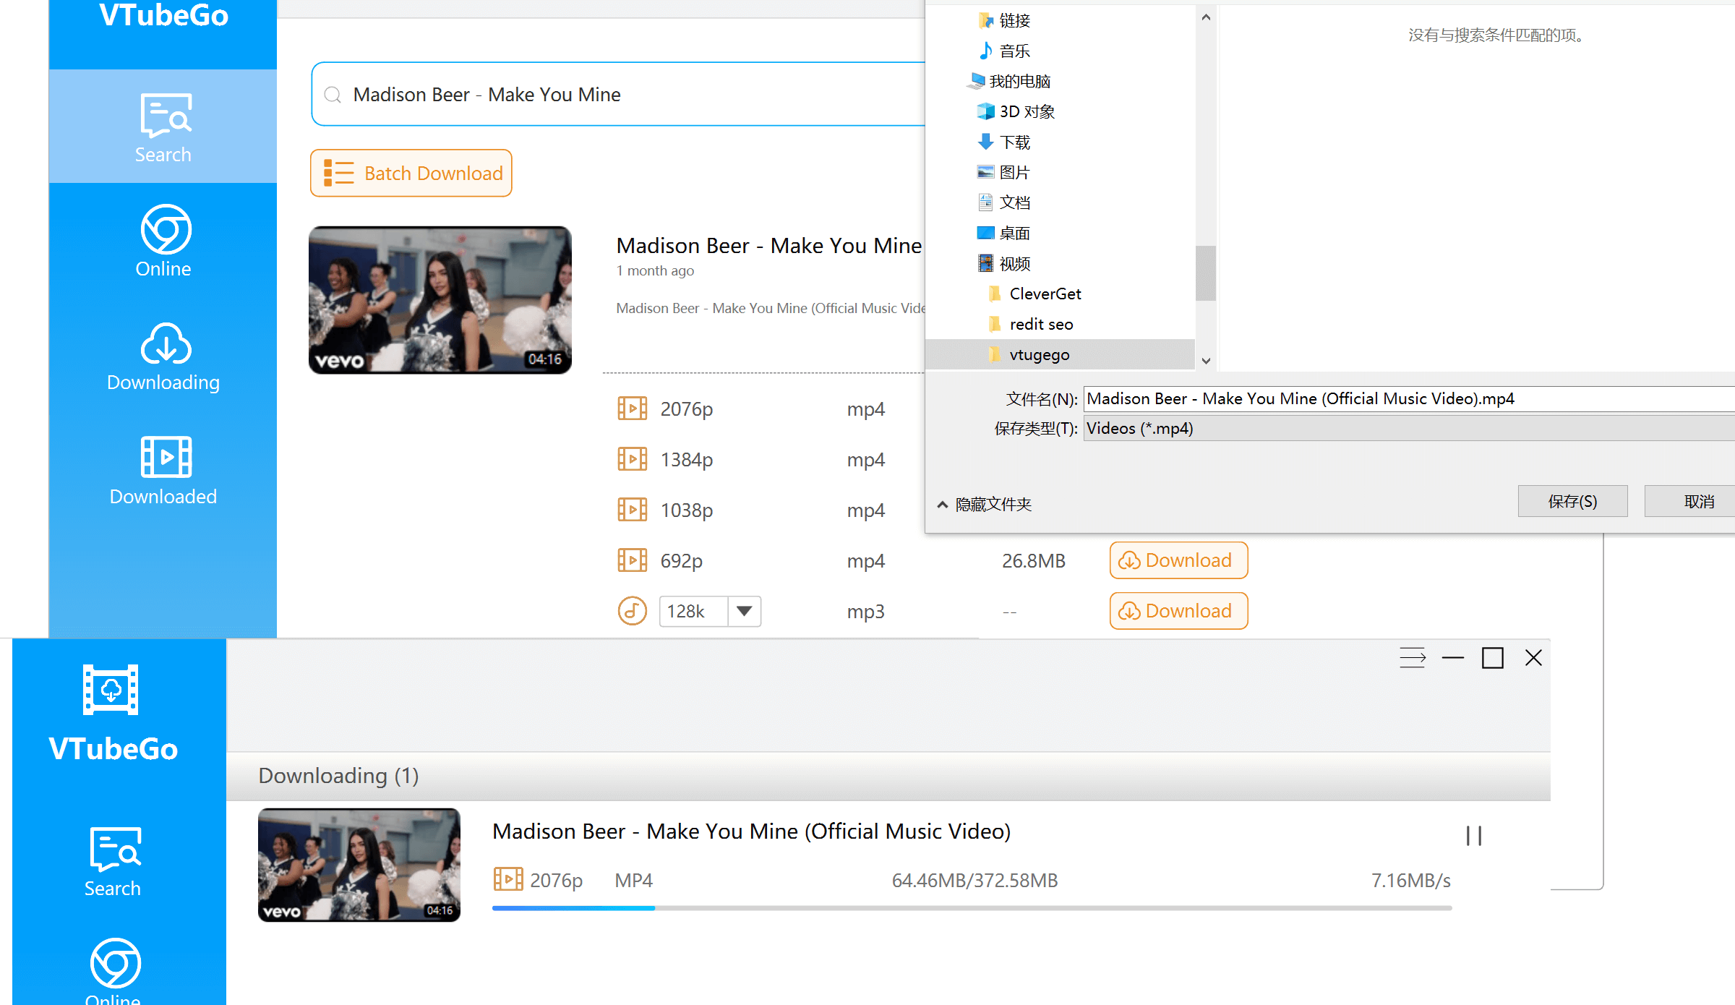Click the 2076p video format icon
The width and height of the screenshot is (1735, 1005).
point(633,409)
